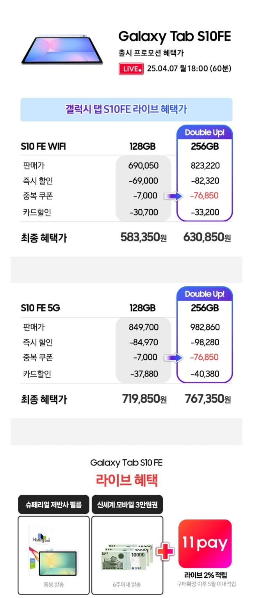Click the WIFI 256GB final price 630,850원
This screenshot has width=253, height=598.
pos(207,237)
